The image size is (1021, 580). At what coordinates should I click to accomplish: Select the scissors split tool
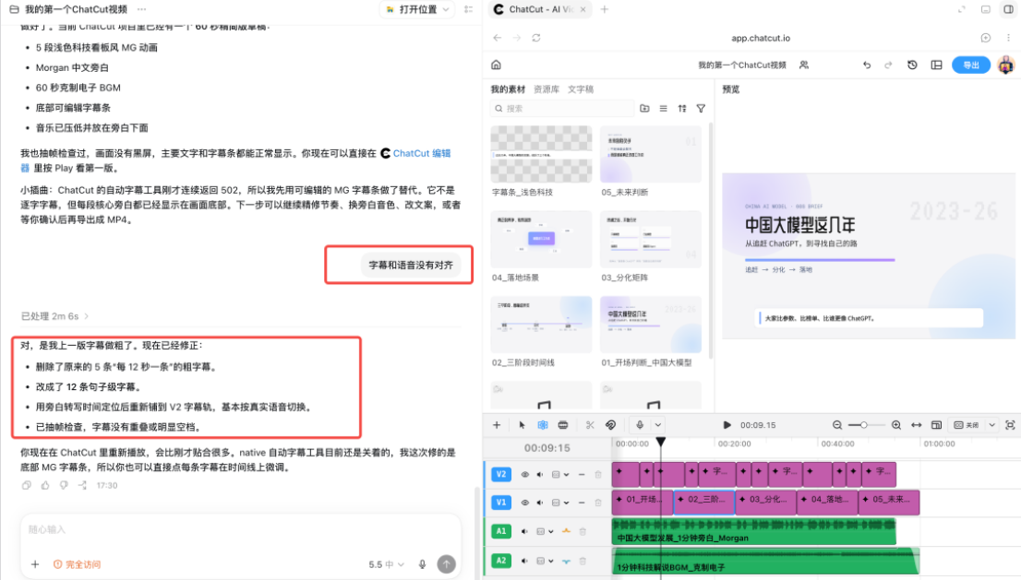[x=590, y=425]
